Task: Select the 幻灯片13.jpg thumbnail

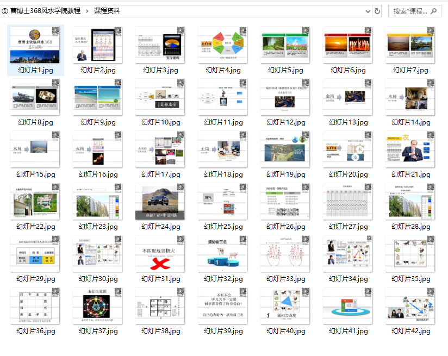Action: [348, 97]
